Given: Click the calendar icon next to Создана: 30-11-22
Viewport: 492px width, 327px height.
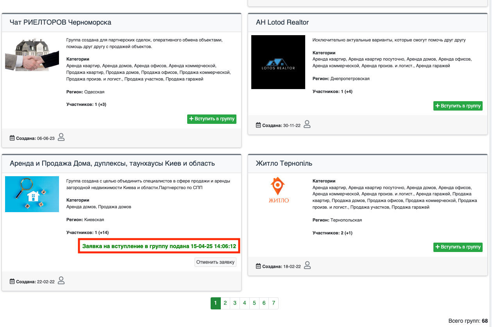Looking at the screenshot, I should tap(258, 125).
